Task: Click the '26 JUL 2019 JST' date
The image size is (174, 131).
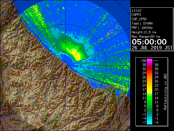Action: click(x=152, y=48)
